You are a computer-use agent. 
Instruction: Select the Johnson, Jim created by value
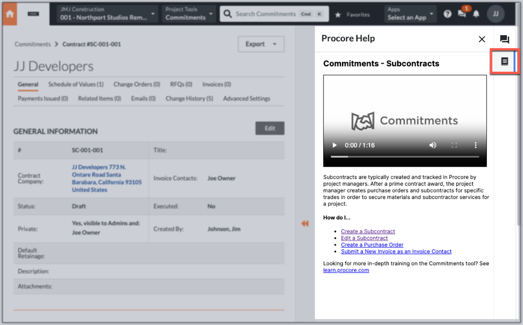pos(224,229)
